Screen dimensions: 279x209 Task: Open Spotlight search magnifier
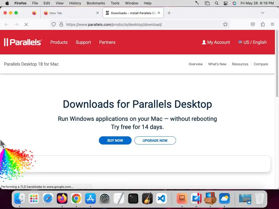(217, 3)
